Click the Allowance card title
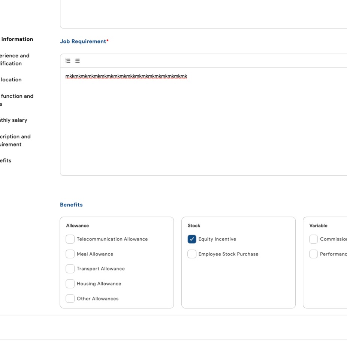The image size is (347, 347). pyautogui.click(x=78, y=226)
